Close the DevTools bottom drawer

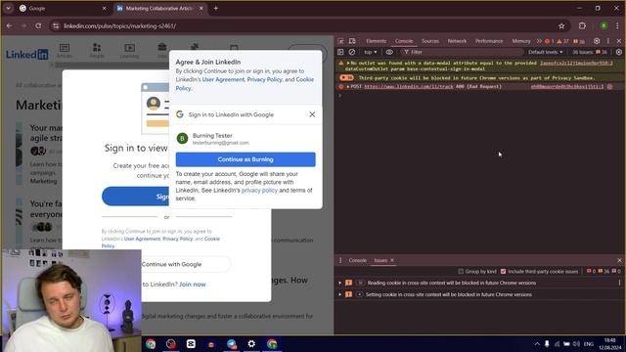coord(619,260)
